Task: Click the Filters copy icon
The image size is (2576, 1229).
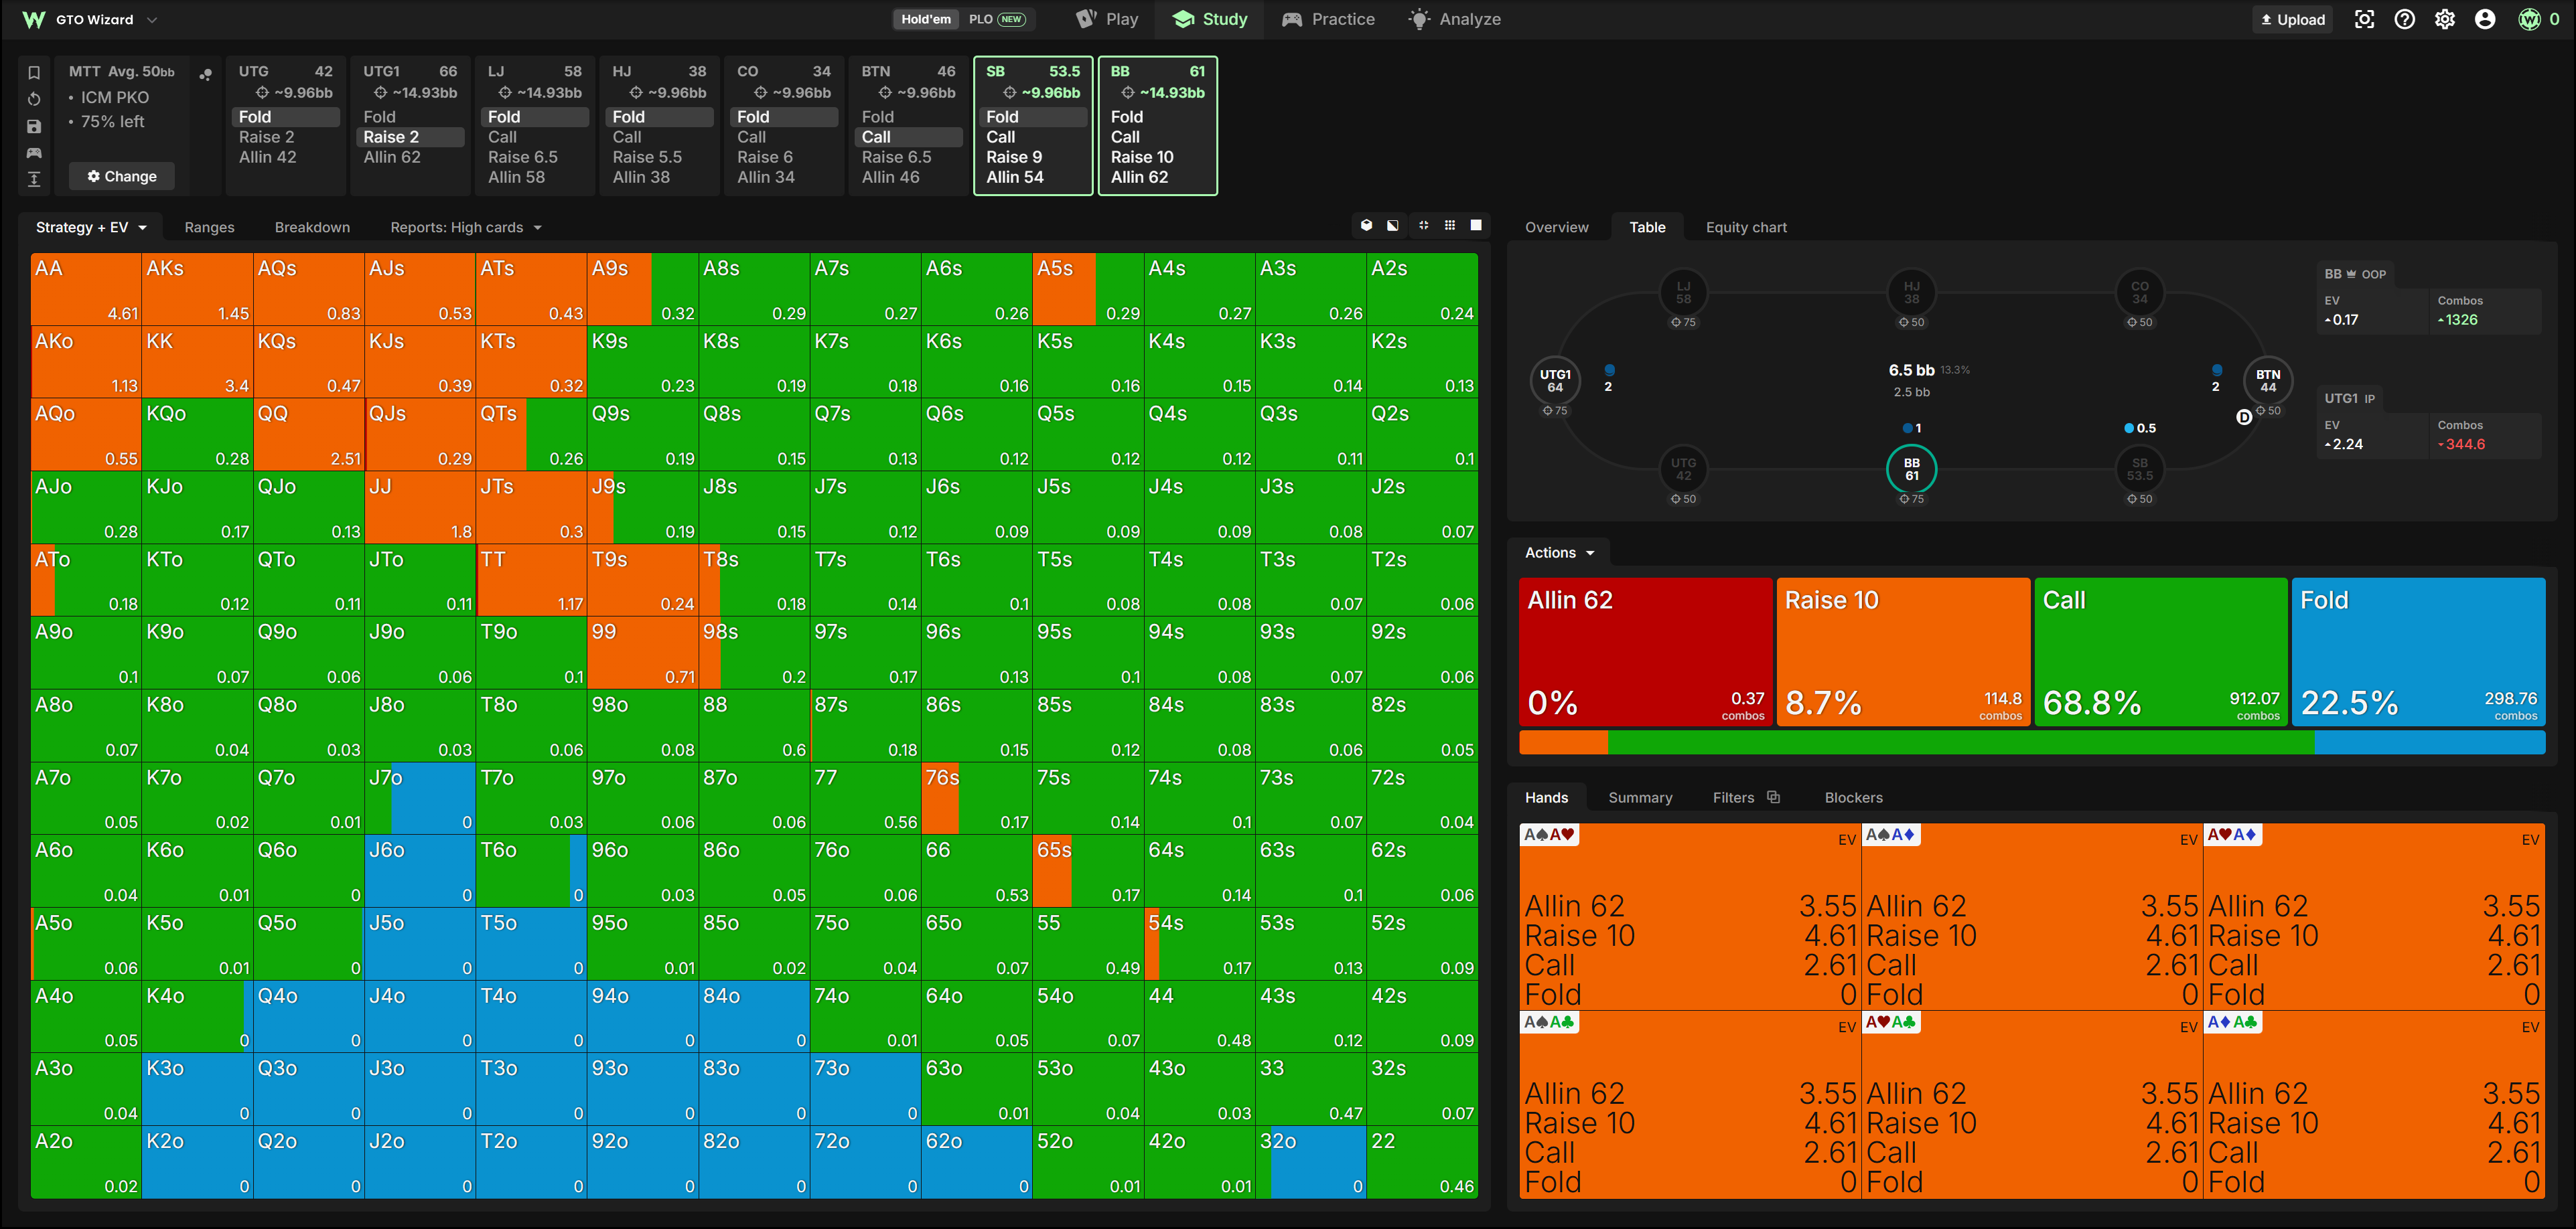Action: pos(1774,797)
